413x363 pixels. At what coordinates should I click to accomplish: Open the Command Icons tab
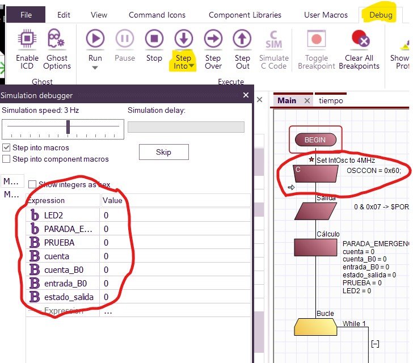point(157,15)
